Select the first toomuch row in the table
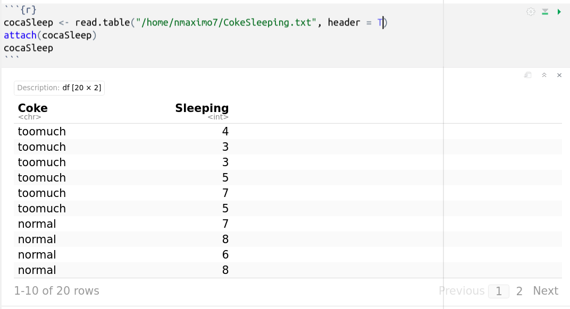This screenshot has width=570, height=309. pos(41,131)
